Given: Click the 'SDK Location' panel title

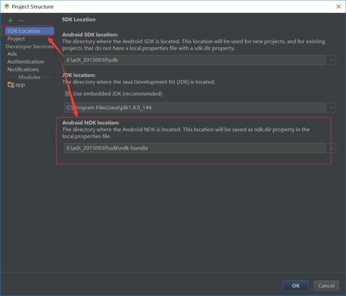Looking at the screenshot, I should (78, 19).
